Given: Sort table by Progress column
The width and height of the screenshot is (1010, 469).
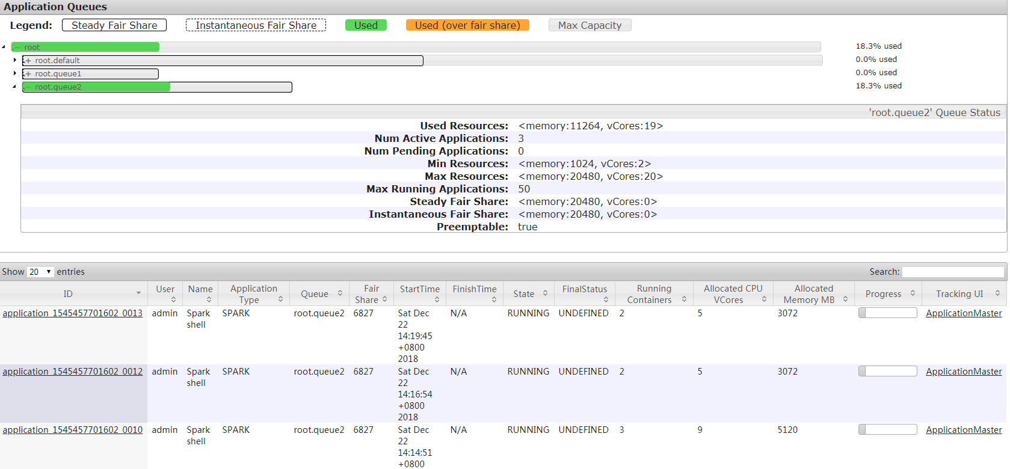Looking at the screenshot, I should tap(888, 293).
